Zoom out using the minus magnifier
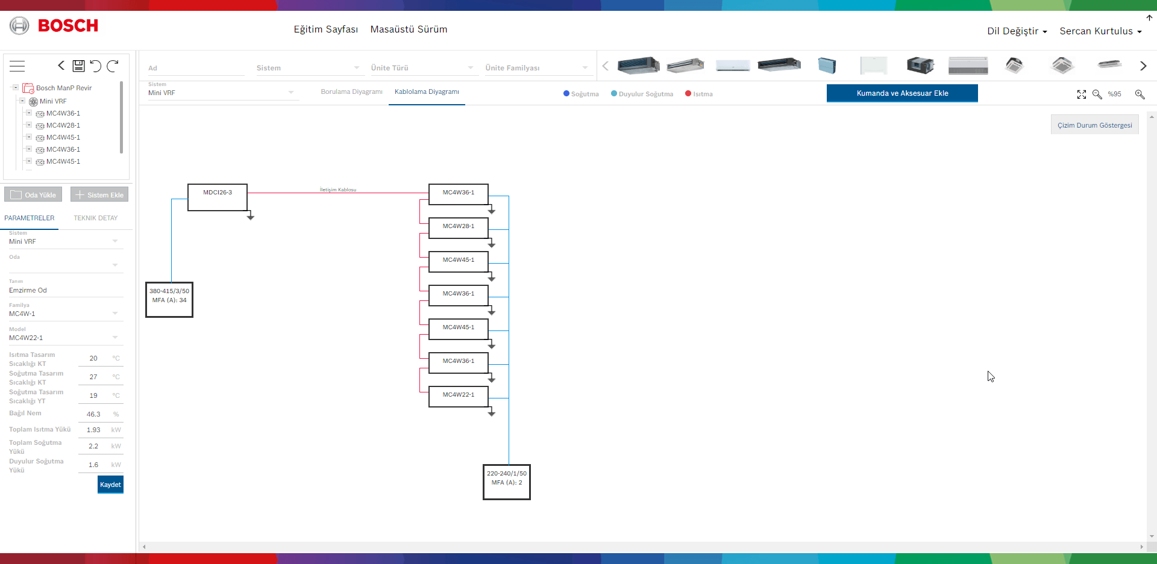This screenshot has height=564, width=1157. click(1097, 95)
